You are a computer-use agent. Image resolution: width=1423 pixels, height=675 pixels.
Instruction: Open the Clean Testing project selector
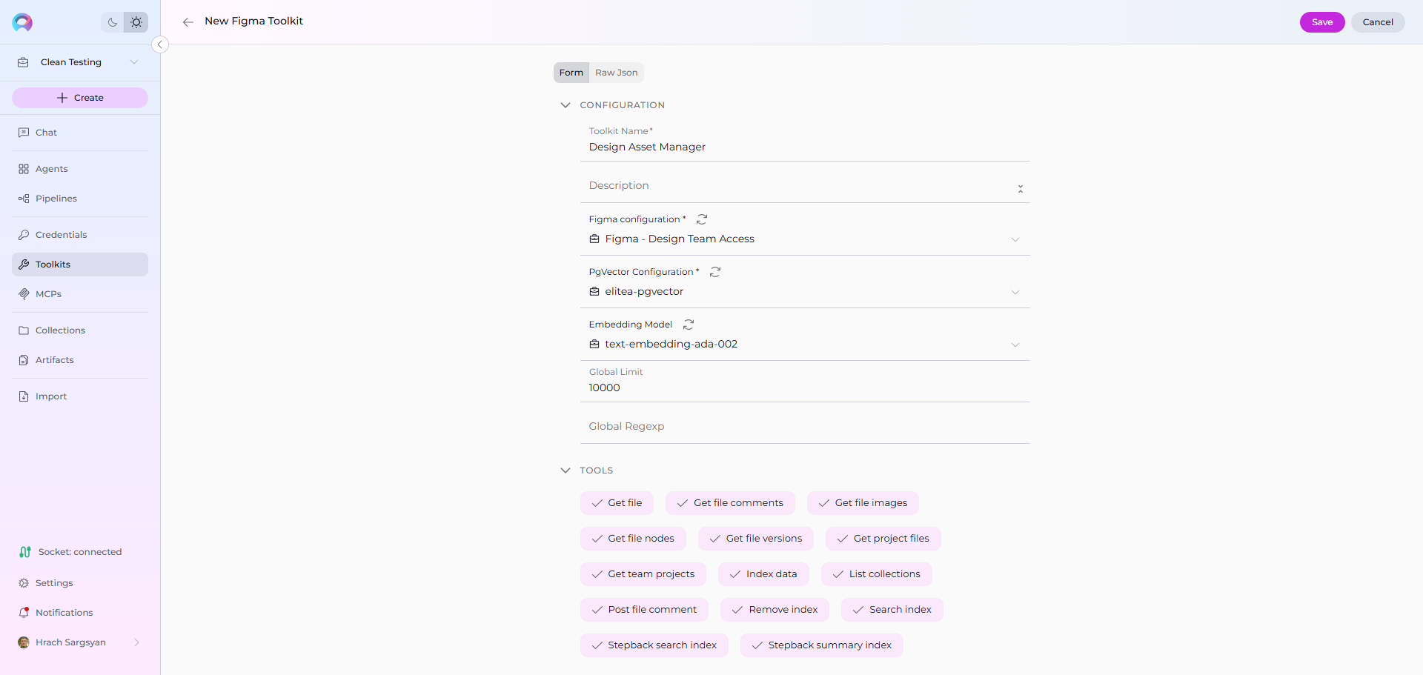pos(79,62)
